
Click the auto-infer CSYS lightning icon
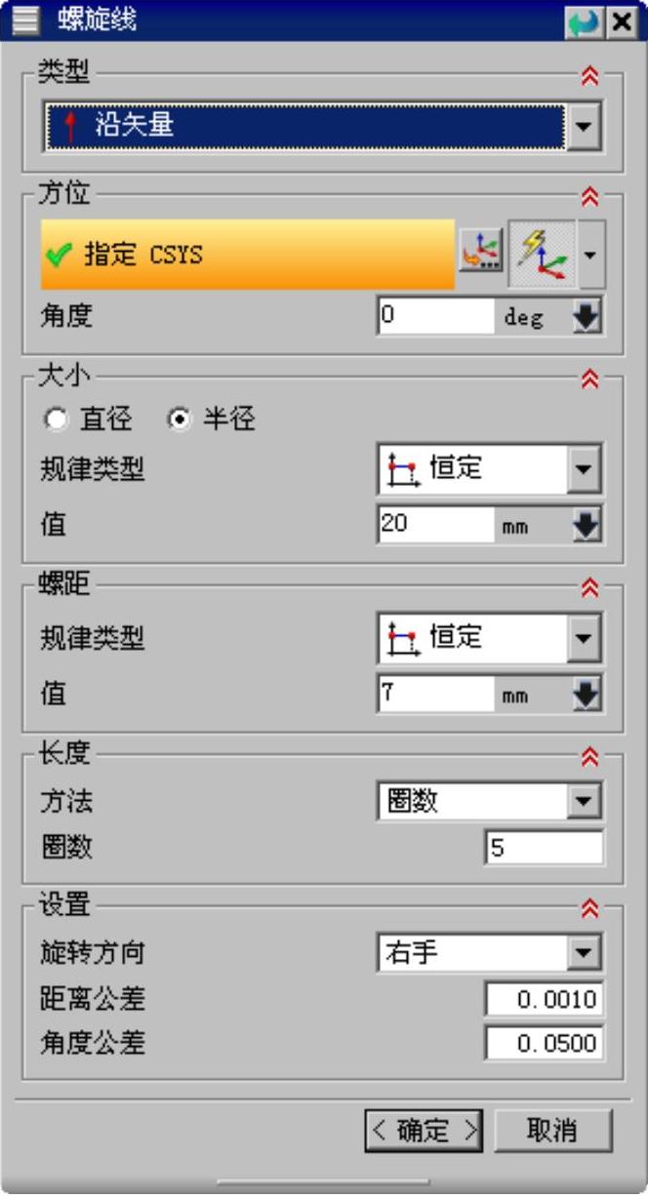542,254
